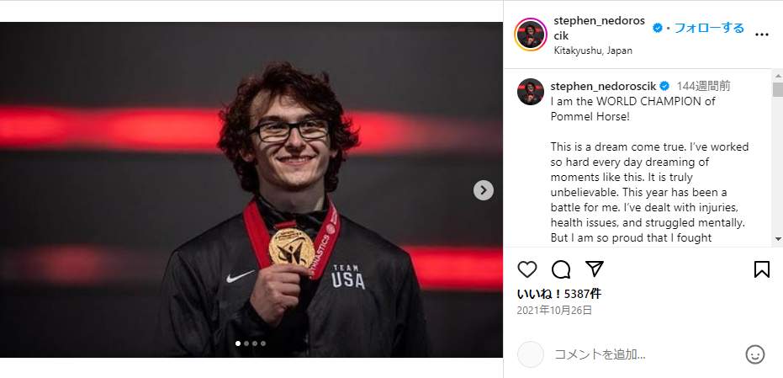
Task: Open stephen_nedoroscik profile from the caption username
Action: (603, 86)
